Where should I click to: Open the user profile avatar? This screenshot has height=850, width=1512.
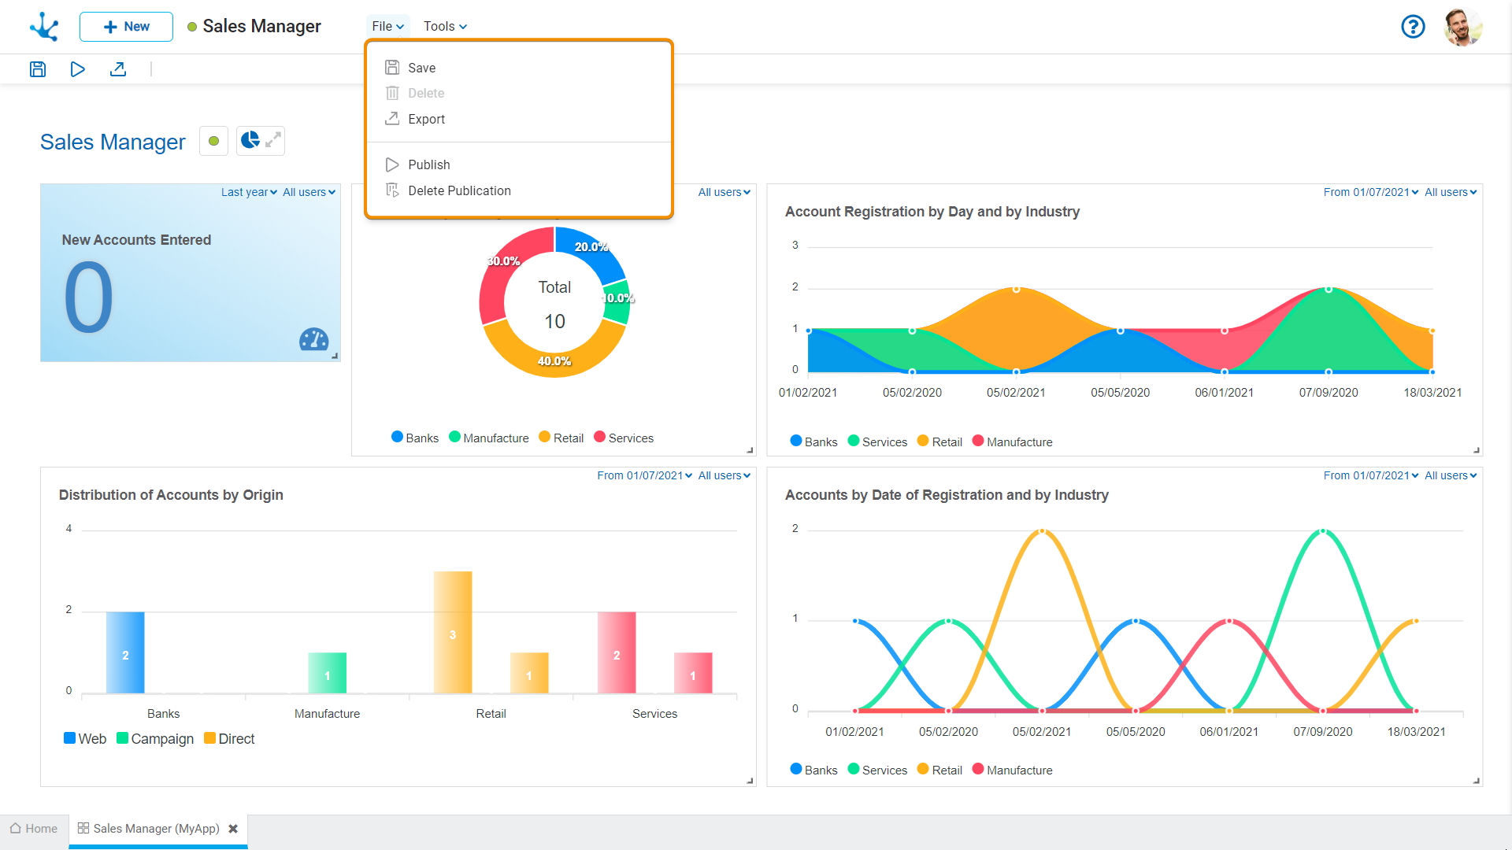pyautogui.click(x=1463, y=27)
